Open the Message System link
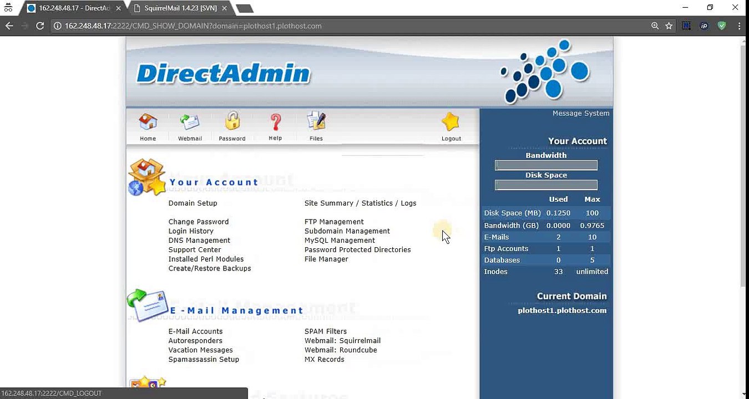Viewport: 749px width, 399px height. (x=581, y=114)
